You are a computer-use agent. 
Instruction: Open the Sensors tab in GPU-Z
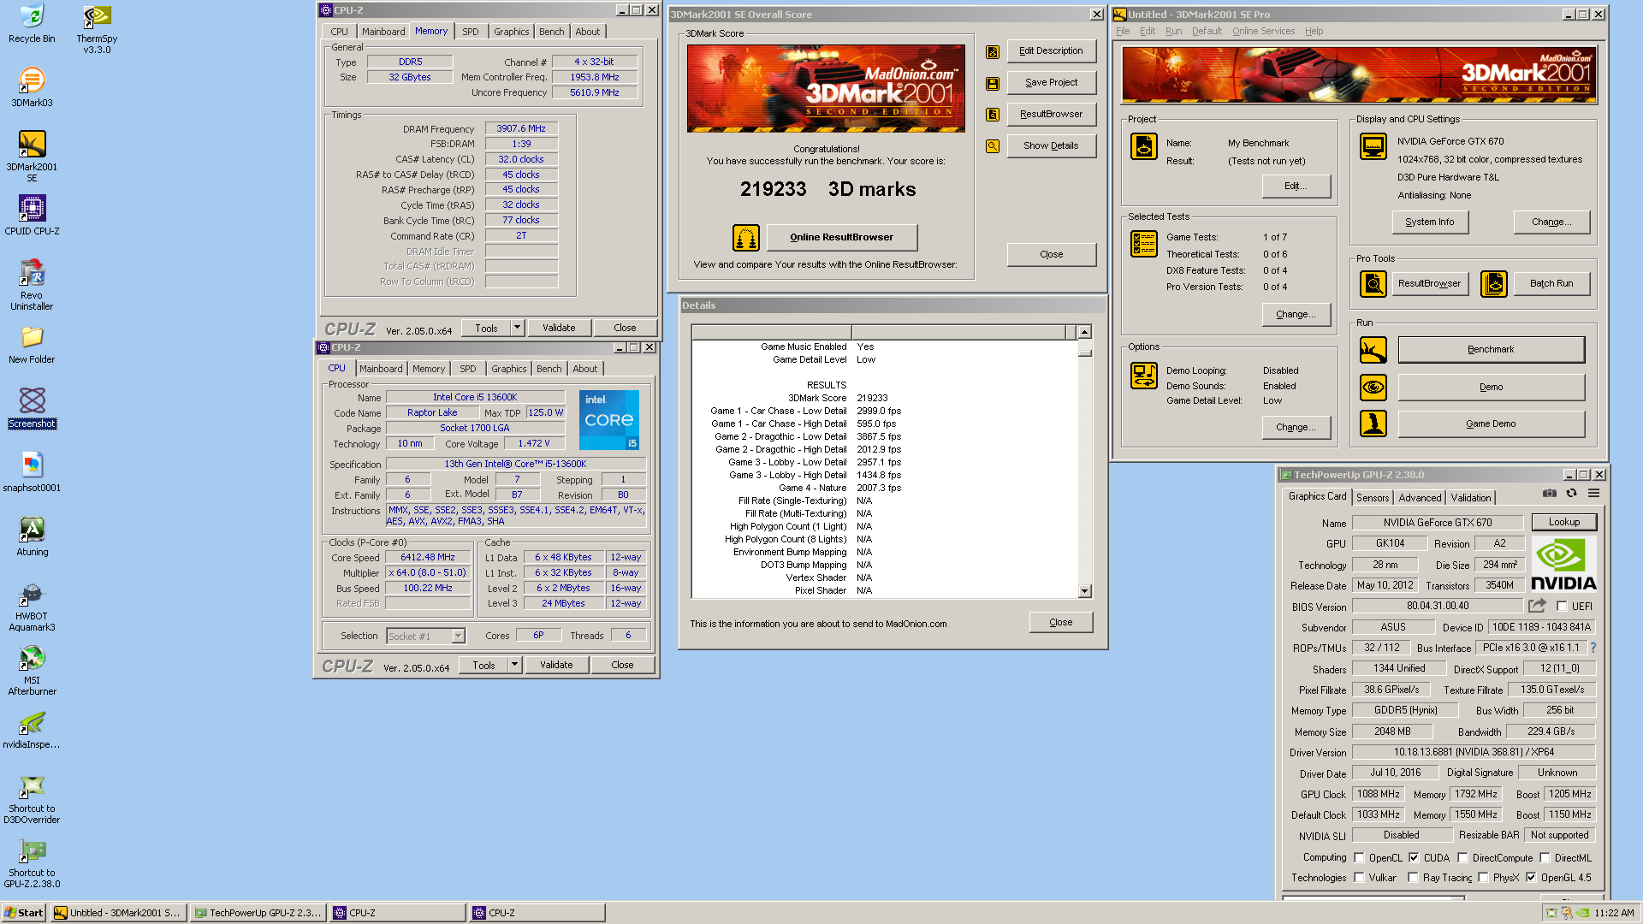(1373, 498)
